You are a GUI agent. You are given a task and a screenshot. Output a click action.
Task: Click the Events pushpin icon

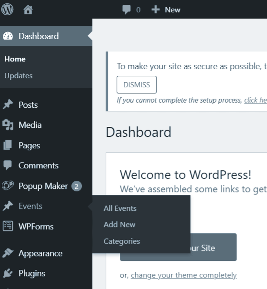8,206
